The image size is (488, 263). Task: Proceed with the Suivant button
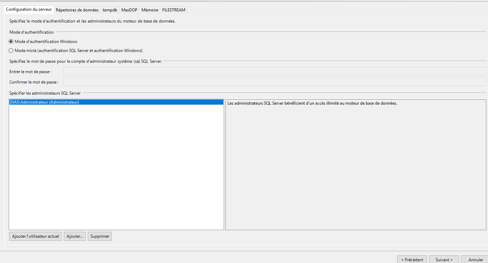point(444,260)
